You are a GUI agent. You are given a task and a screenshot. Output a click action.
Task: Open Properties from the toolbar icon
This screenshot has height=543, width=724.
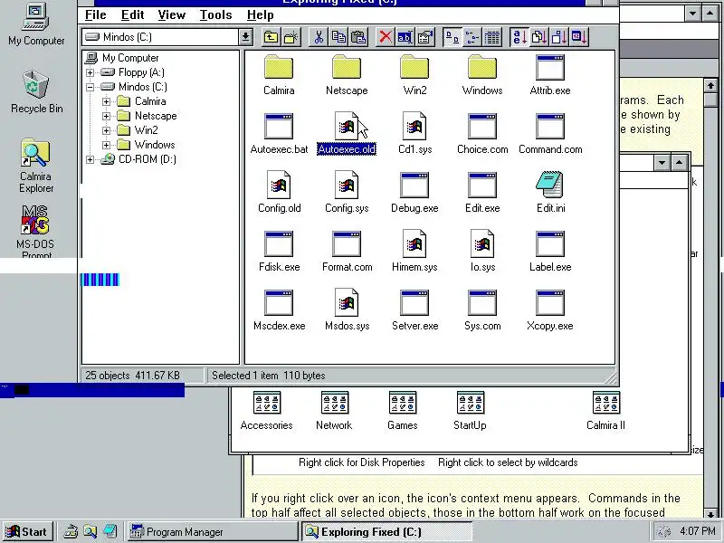coord(424,37)
